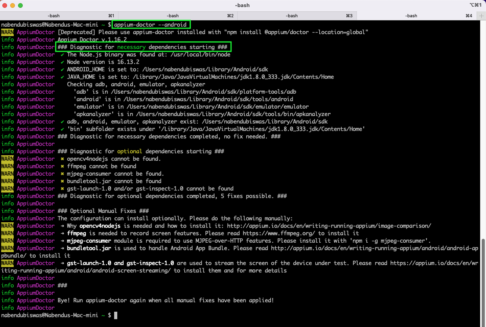Switch to the -bash tab labeled ⌘1
The width and height of the screenshot is (486, 327).
59,16
